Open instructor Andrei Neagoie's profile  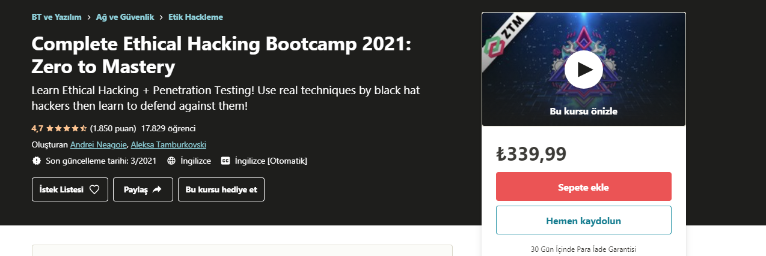[98, 144]
